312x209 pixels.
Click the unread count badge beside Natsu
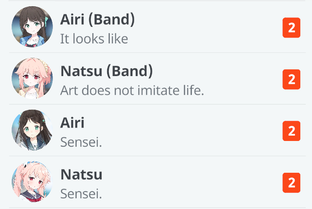click(x=291, y=183)
